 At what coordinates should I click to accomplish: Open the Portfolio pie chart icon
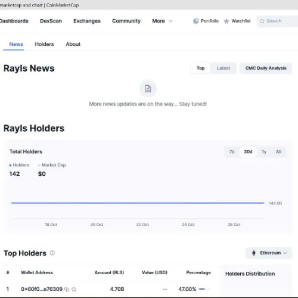point(196,21)
